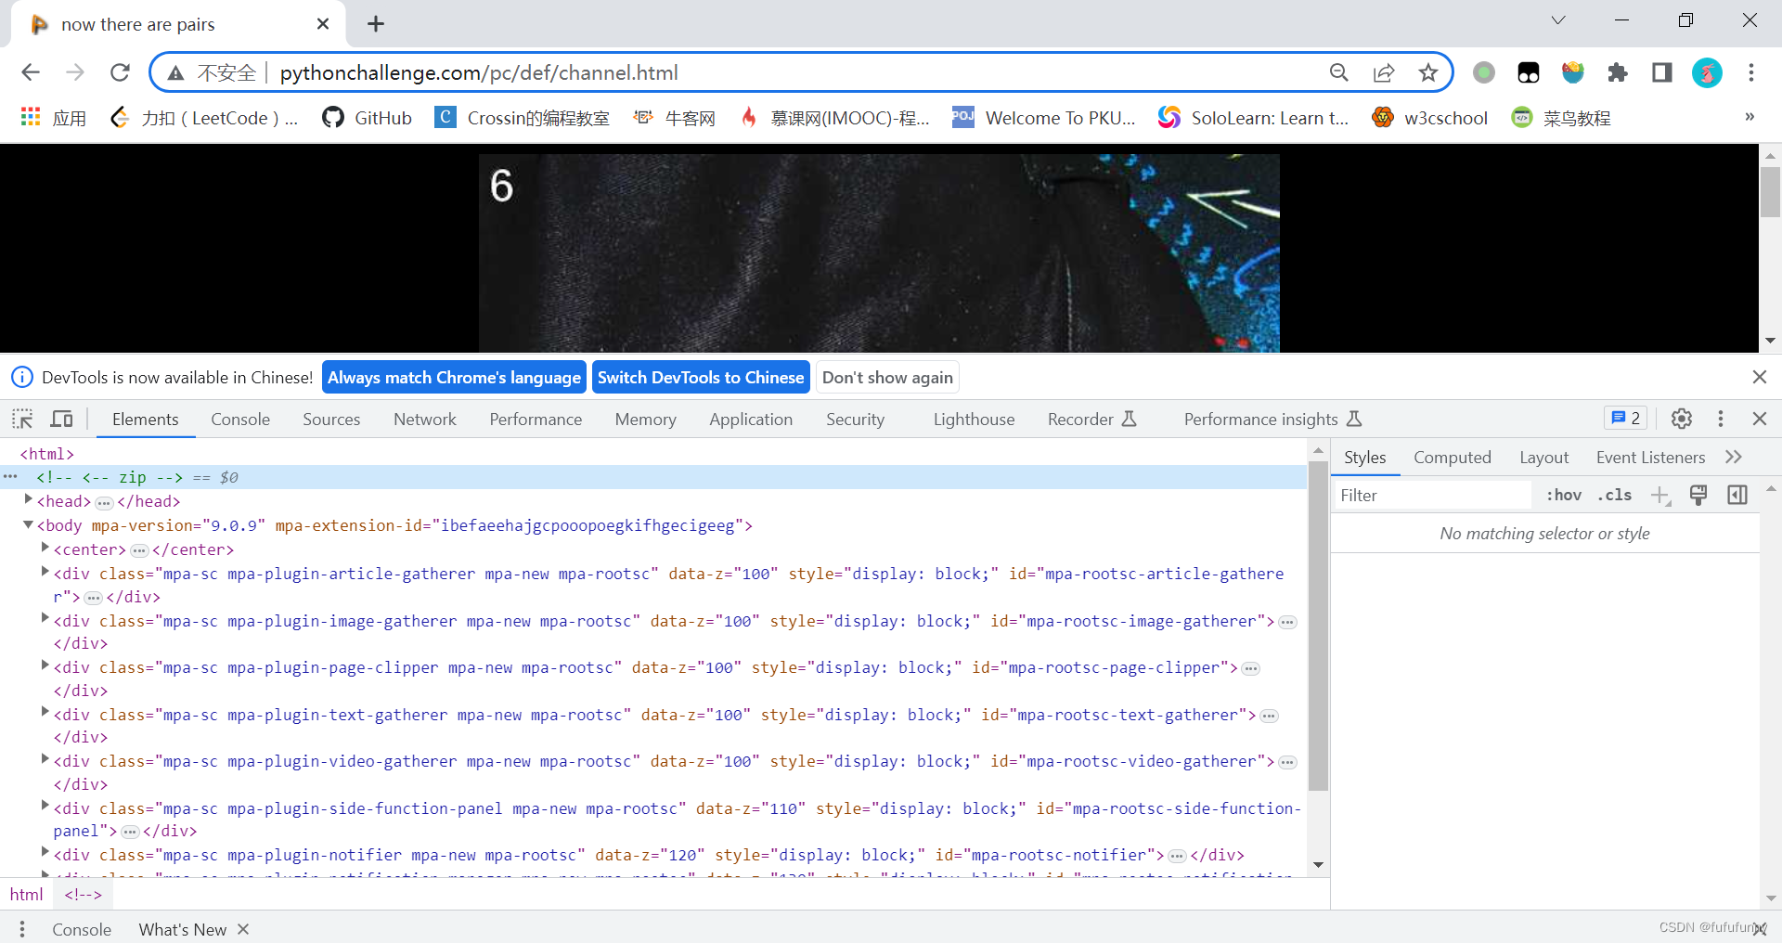Toggle the .cls class editor

coord(1616,495)
